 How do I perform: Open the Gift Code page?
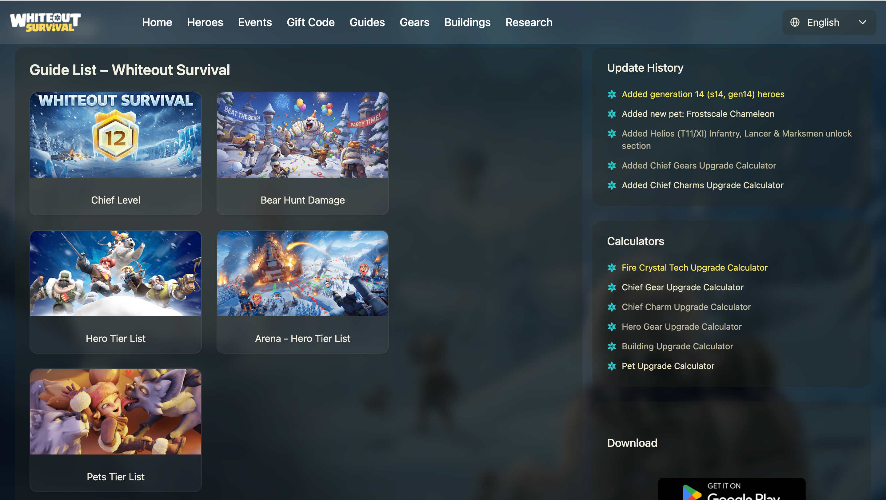click(x=311, y=22)
